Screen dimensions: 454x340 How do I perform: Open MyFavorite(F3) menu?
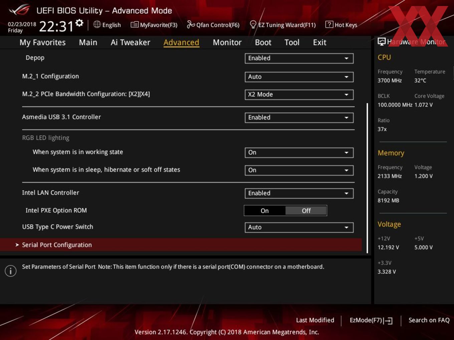click(x=154, y=25)
